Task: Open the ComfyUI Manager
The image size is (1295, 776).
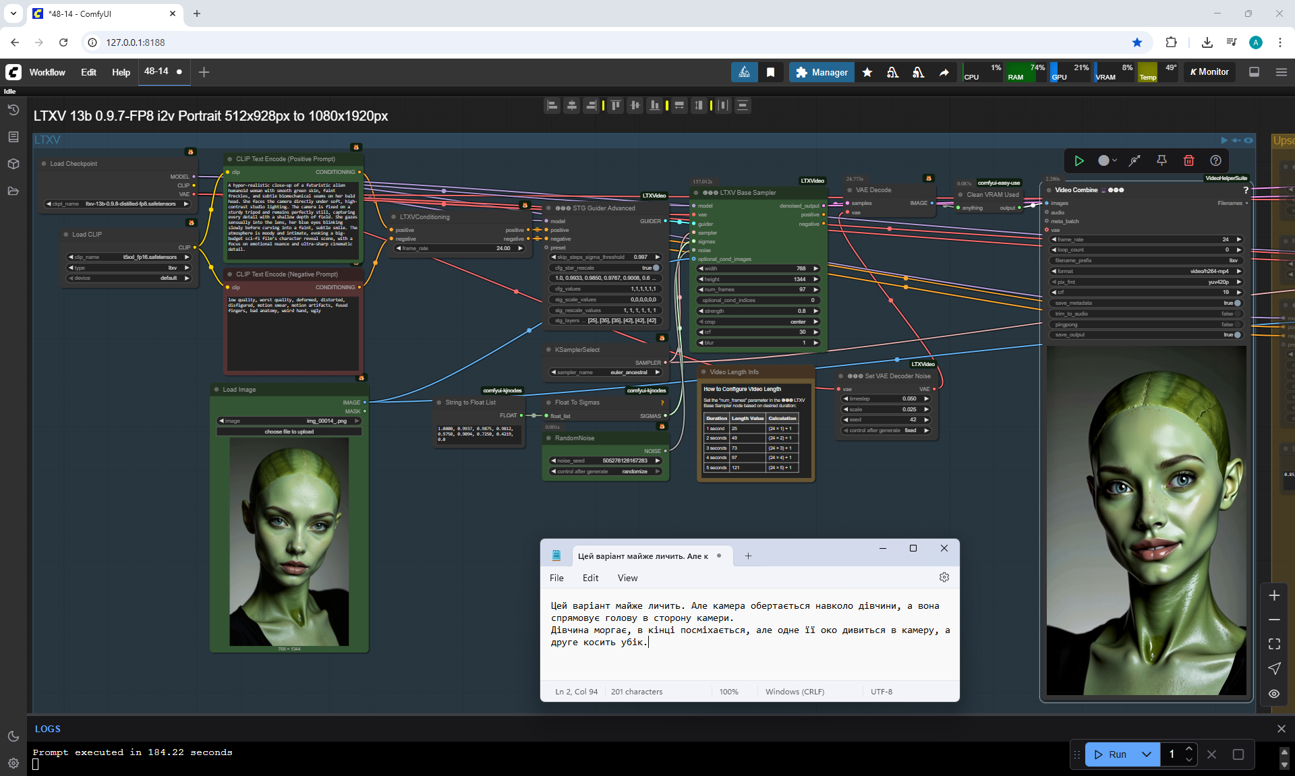Action: 822,72
